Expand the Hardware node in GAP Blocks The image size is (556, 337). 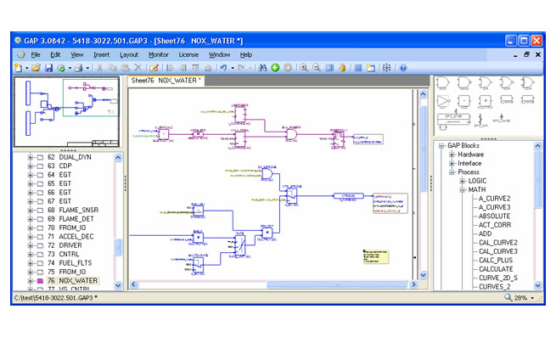coord(452,154)
